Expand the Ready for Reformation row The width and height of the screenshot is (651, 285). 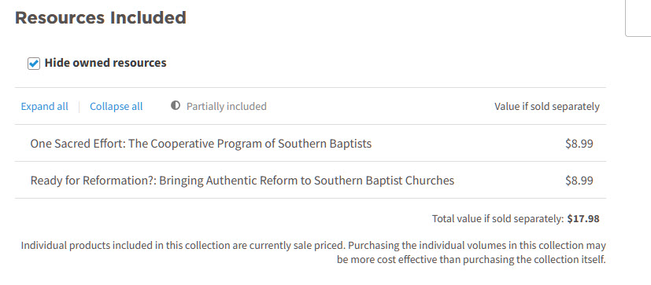pos(311,181)
